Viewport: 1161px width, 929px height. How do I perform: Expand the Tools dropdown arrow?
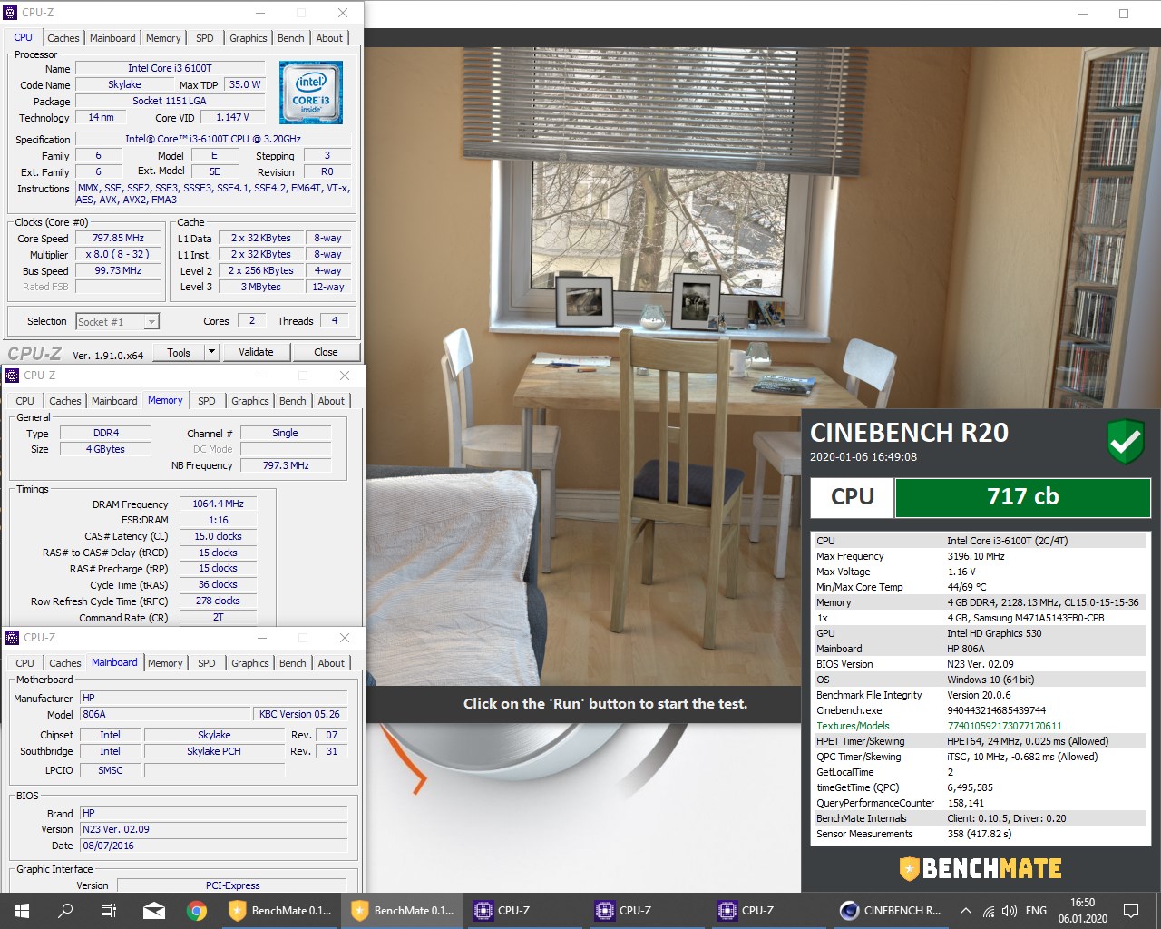[212, 352]
